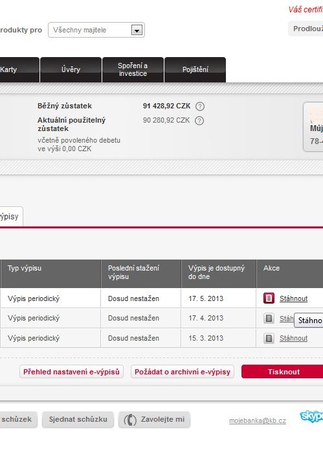Click the Skype logo icon

click(x=311, y=416)
